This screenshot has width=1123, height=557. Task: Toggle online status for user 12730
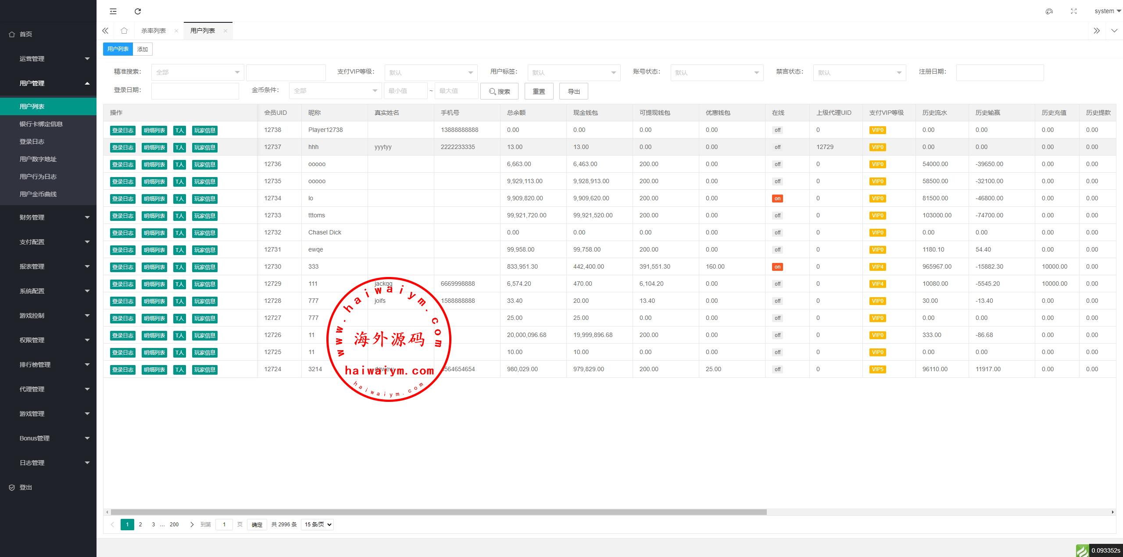(777, 267)
